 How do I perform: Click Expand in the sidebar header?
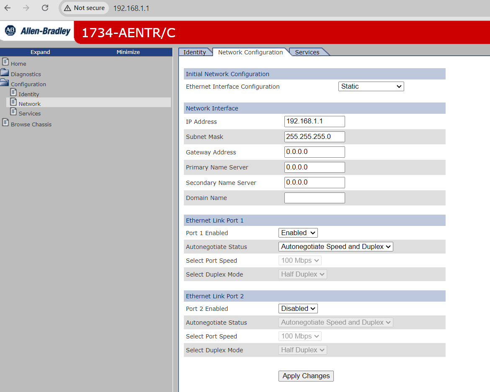click(40, 52)
